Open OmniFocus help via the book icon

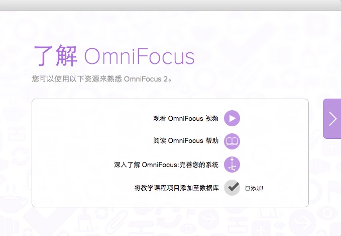[x=232, y=141]
